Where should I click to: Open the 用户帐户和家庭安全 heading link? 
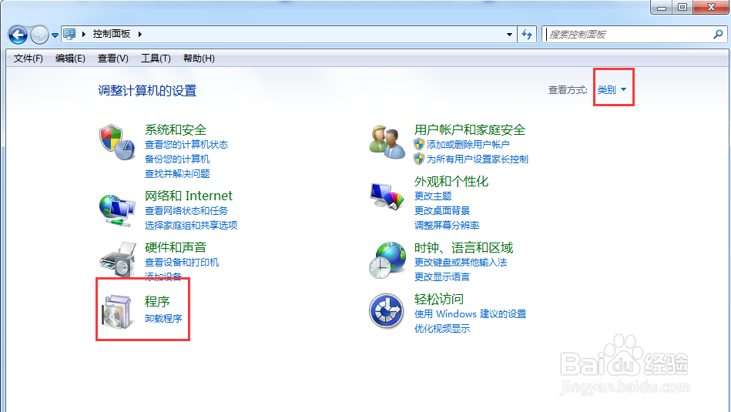(x=469, y=129)
